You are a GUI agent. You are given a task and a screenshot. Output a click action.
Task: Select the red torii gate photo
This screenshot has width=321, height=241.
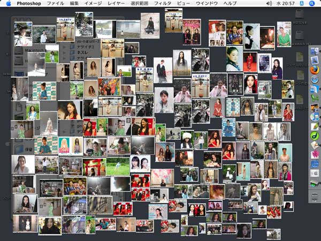[94, 167]
